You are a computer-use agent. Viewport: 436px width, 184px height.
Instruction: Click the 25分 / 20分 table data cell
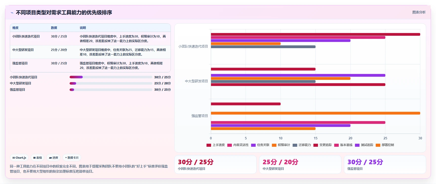(x=59, y=50)
